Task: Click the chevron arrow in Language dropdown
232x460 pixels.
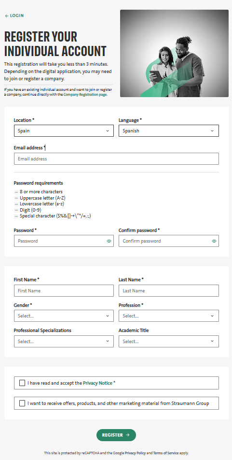Action: pyautogui.click(x=212, y=131)
